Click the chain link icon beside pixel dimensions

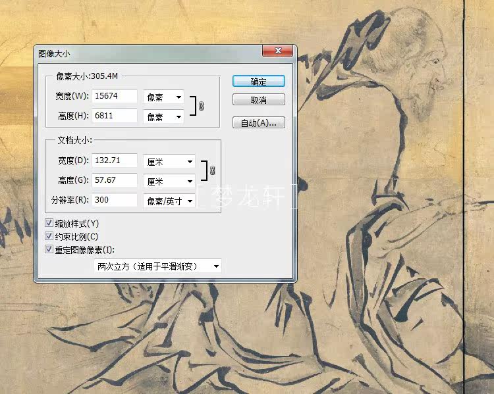pos(202,106)
